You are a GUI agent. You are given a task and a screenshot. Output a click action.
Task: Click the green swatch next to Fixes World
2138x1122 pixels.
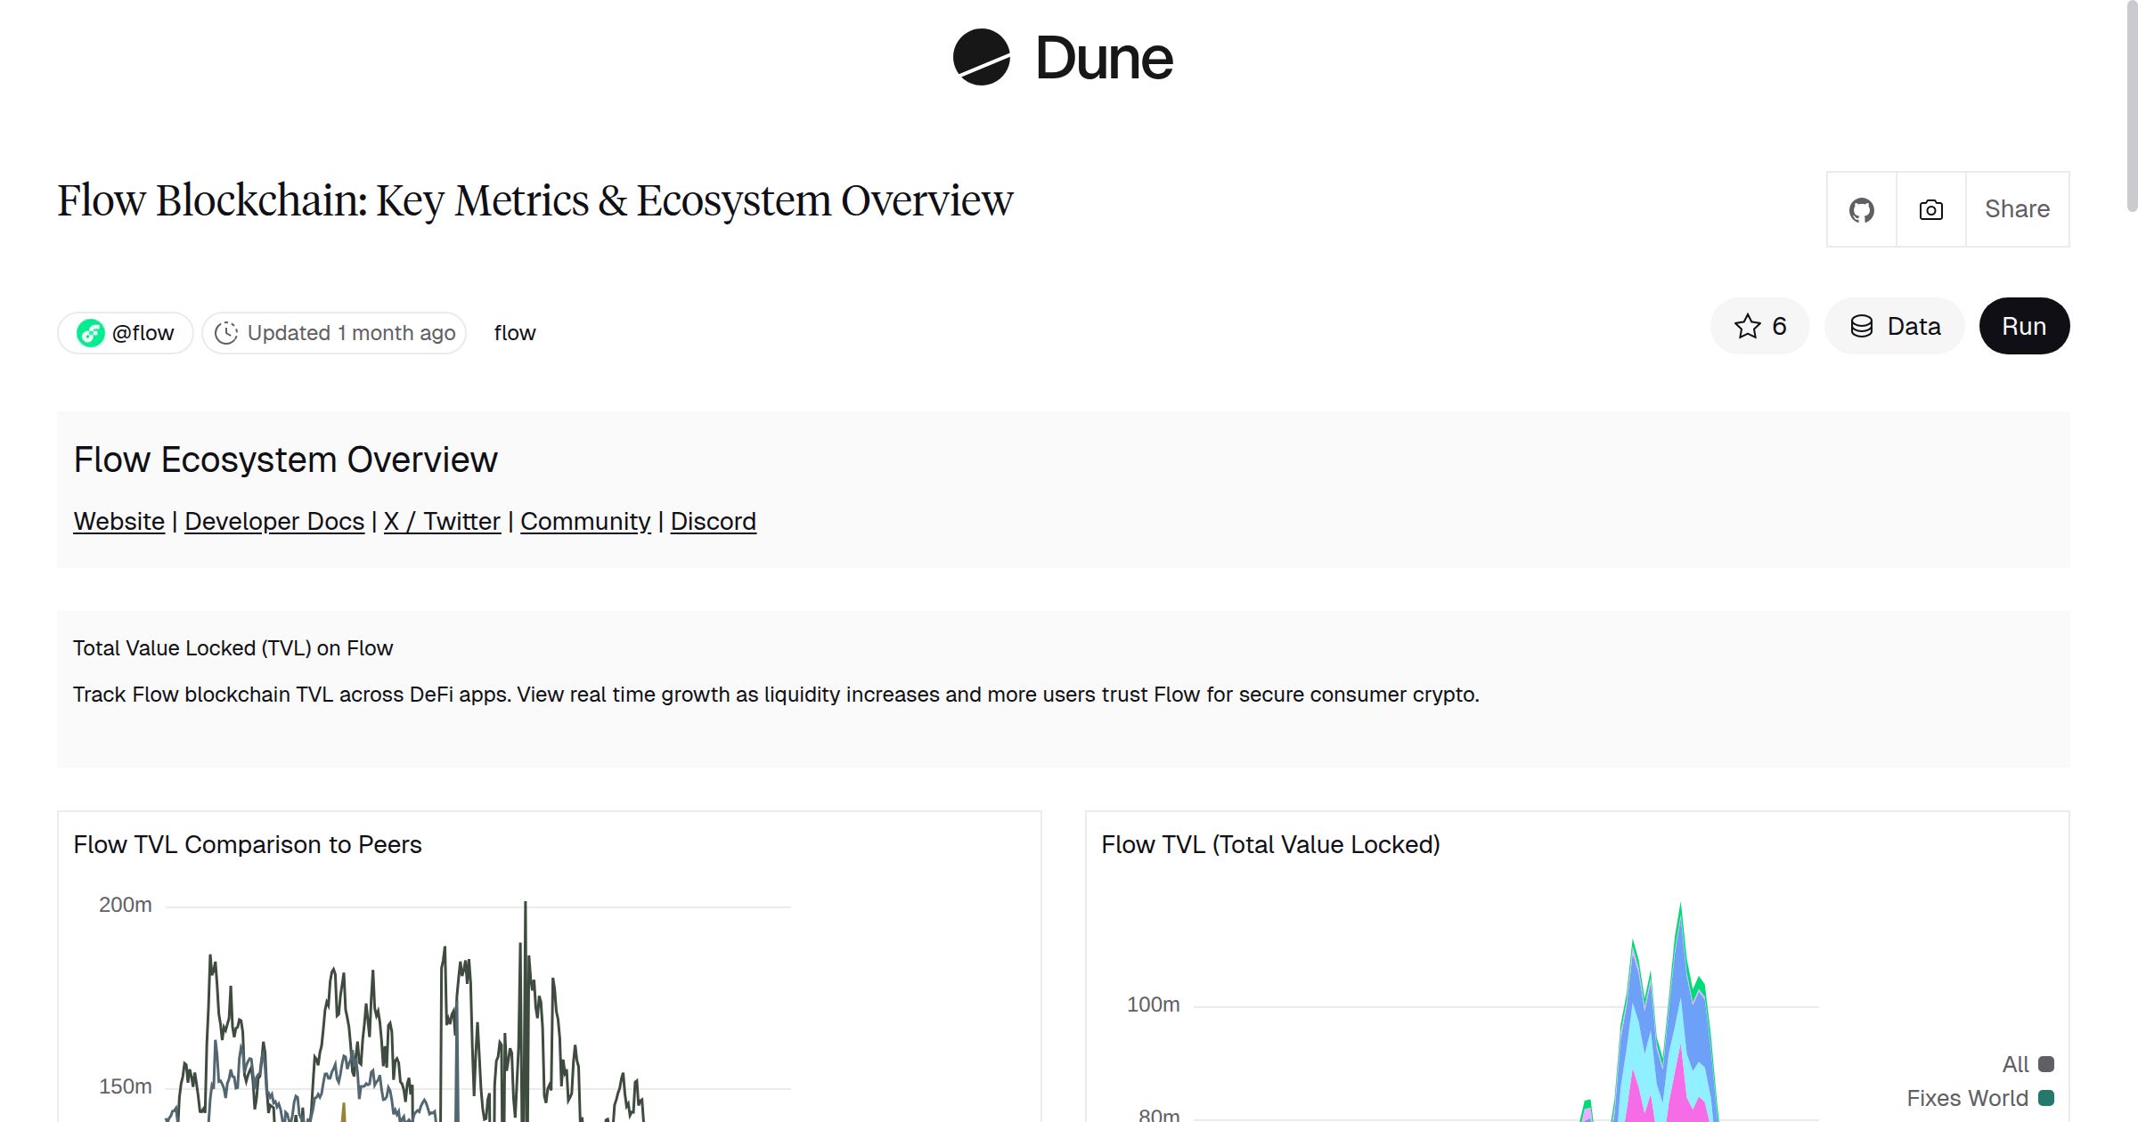click(x=2046, y=1097)
